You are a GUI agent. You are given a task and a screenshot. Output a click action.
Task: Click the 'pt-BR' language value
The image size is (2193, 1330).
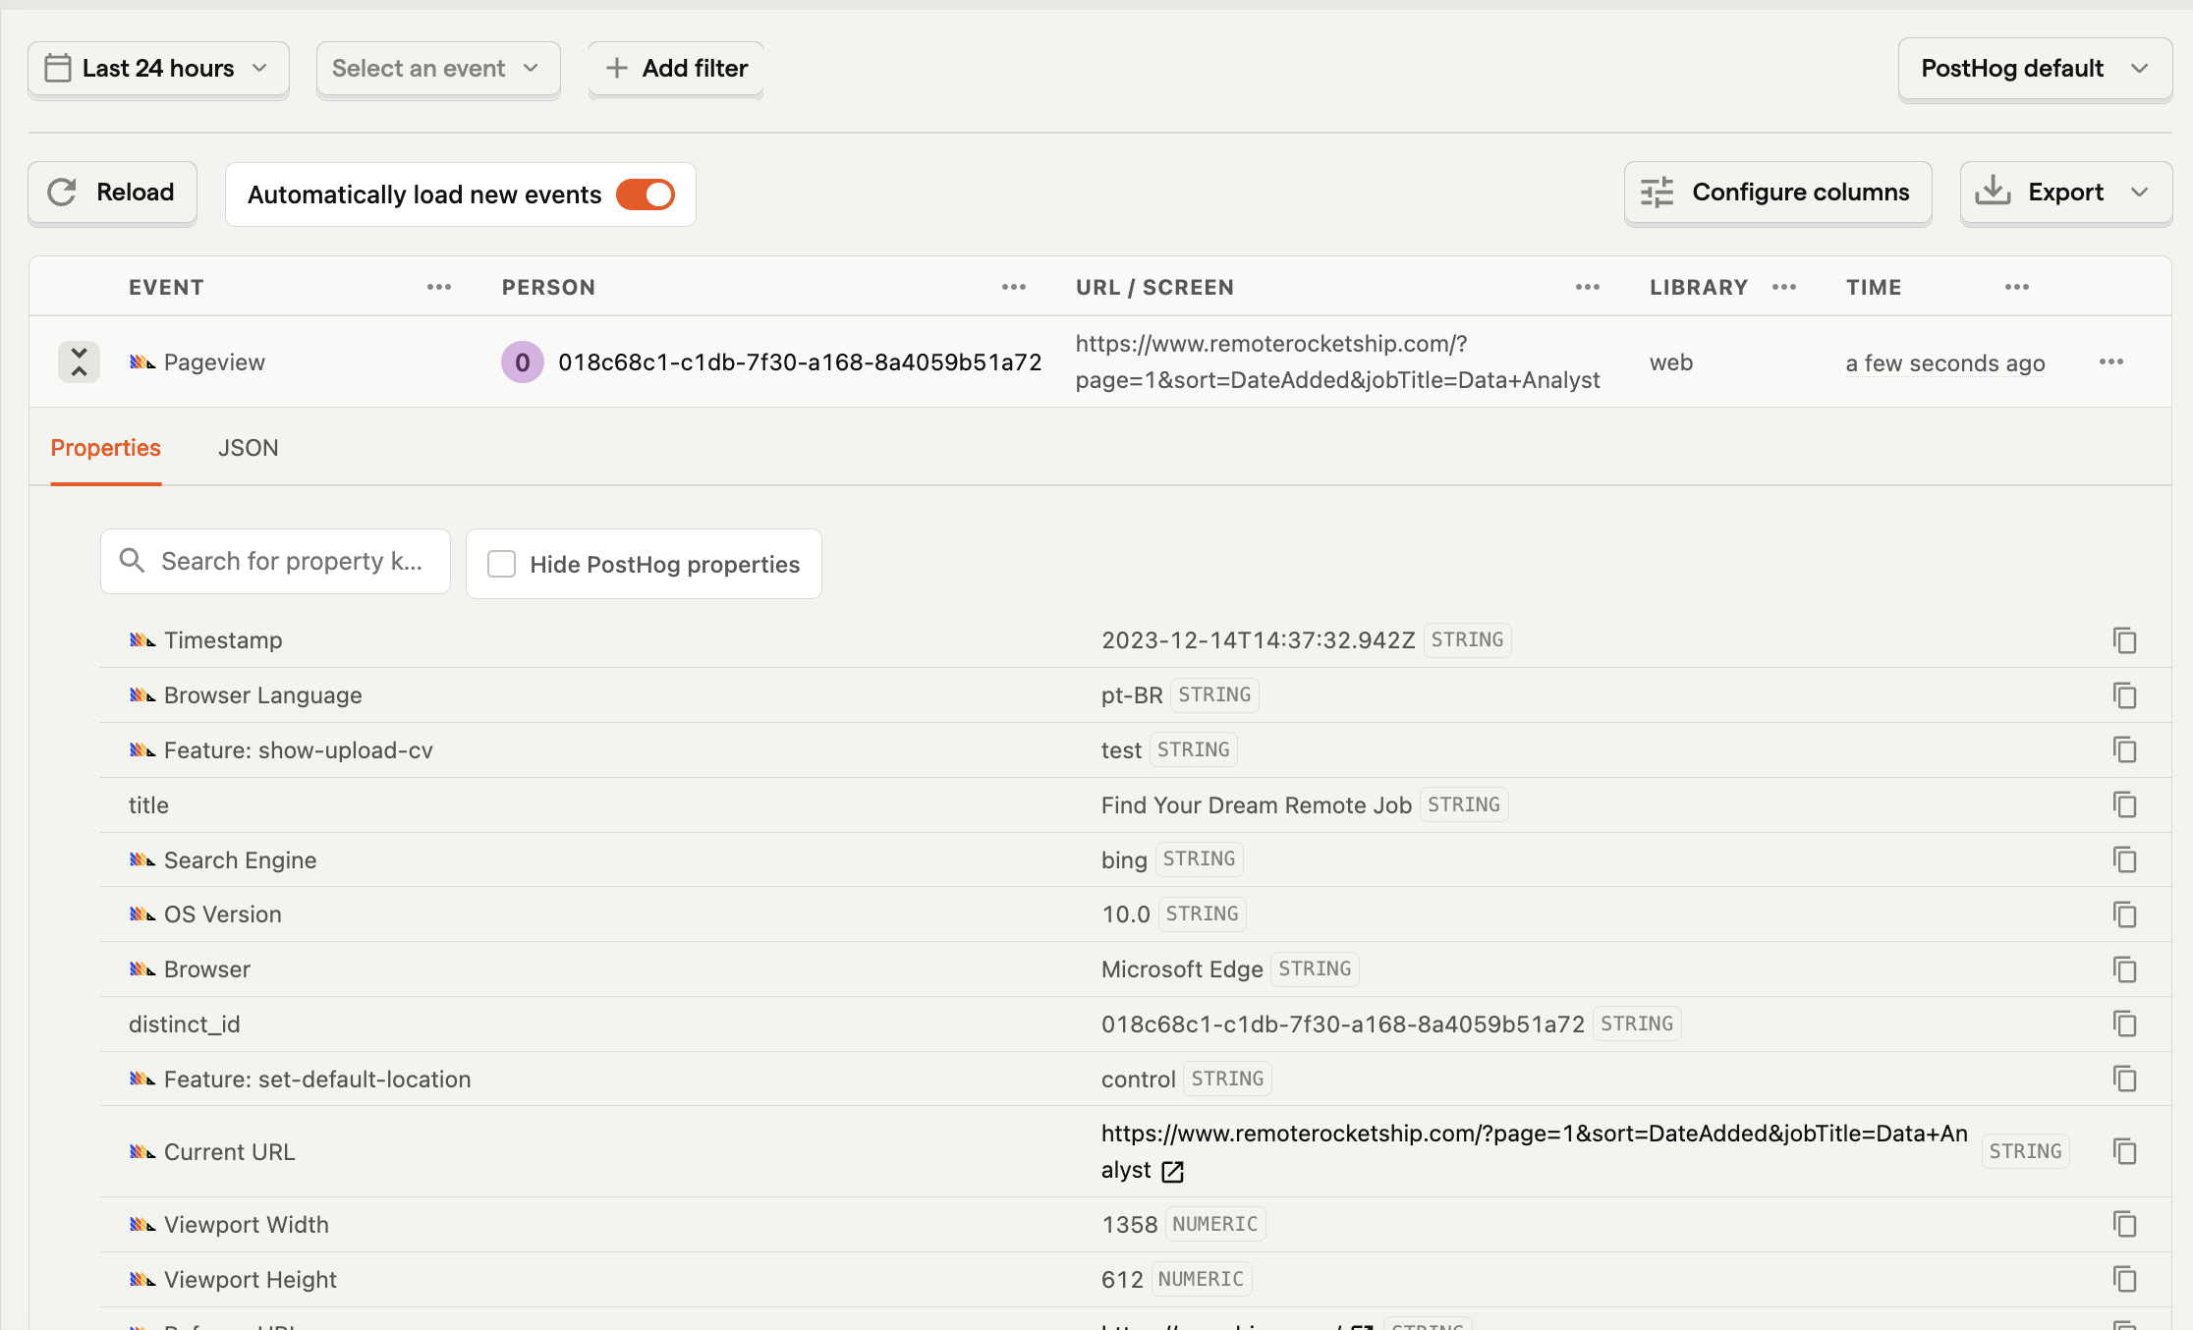(1132, 695)
